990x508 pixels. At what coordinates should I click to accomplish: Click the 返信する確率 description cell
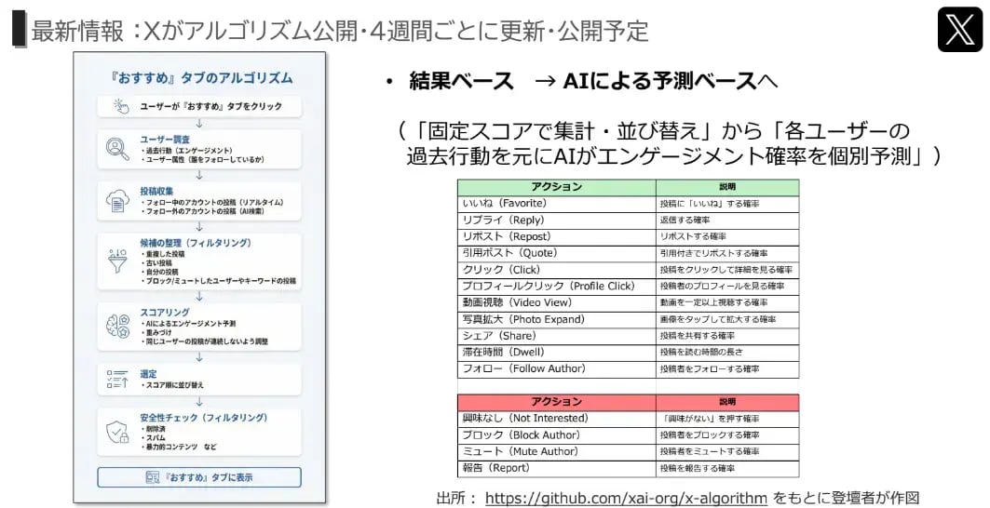click(727, 221)
